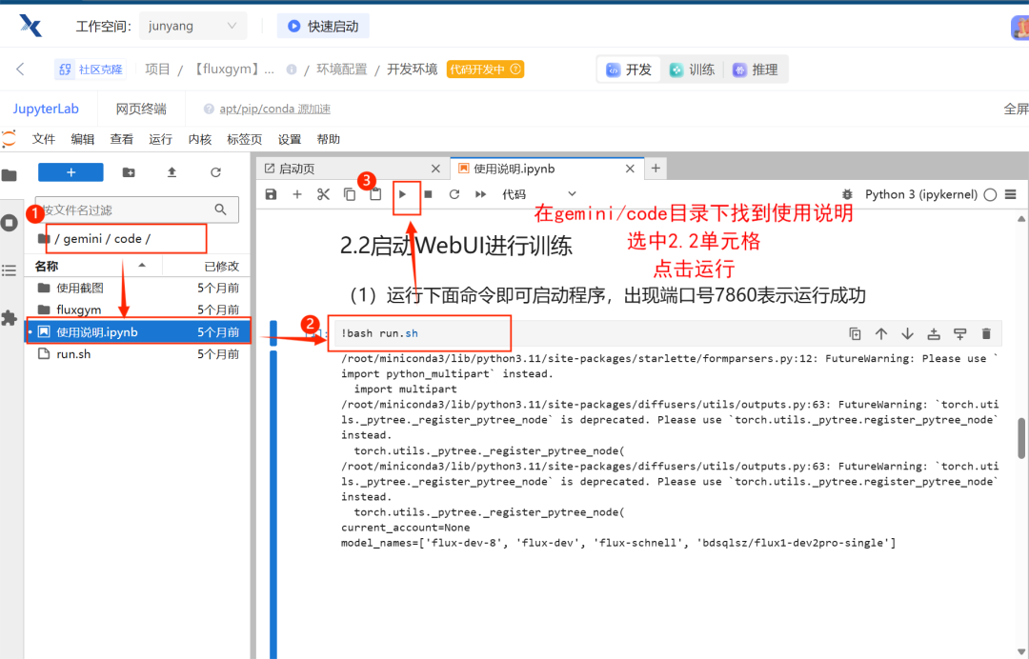1029x659 pixels.
Task: Open the 编辑 menu
Action: [x=83, y=139]
